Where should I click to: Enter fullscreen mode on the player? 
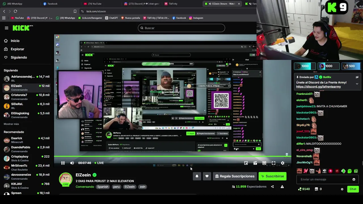(273, 163)
